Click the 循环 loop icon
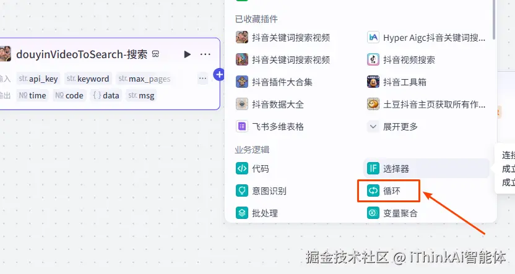Image resolution: width=515 pixels, height=274 pixels. pyautogui.click(x=373, y=191)
